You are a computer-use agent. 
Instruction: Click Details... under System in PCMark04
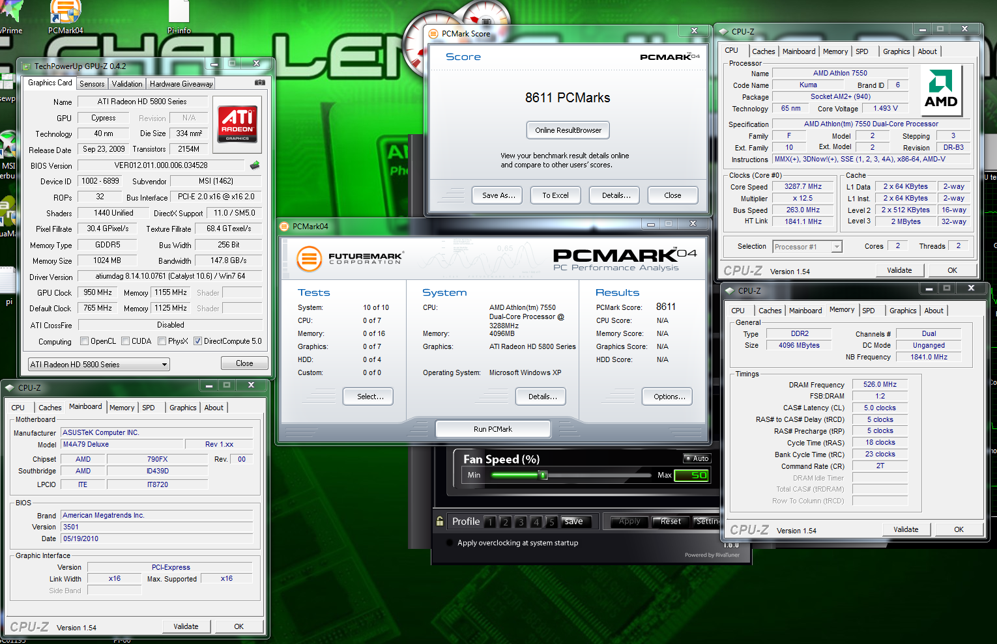coord(541,397)
